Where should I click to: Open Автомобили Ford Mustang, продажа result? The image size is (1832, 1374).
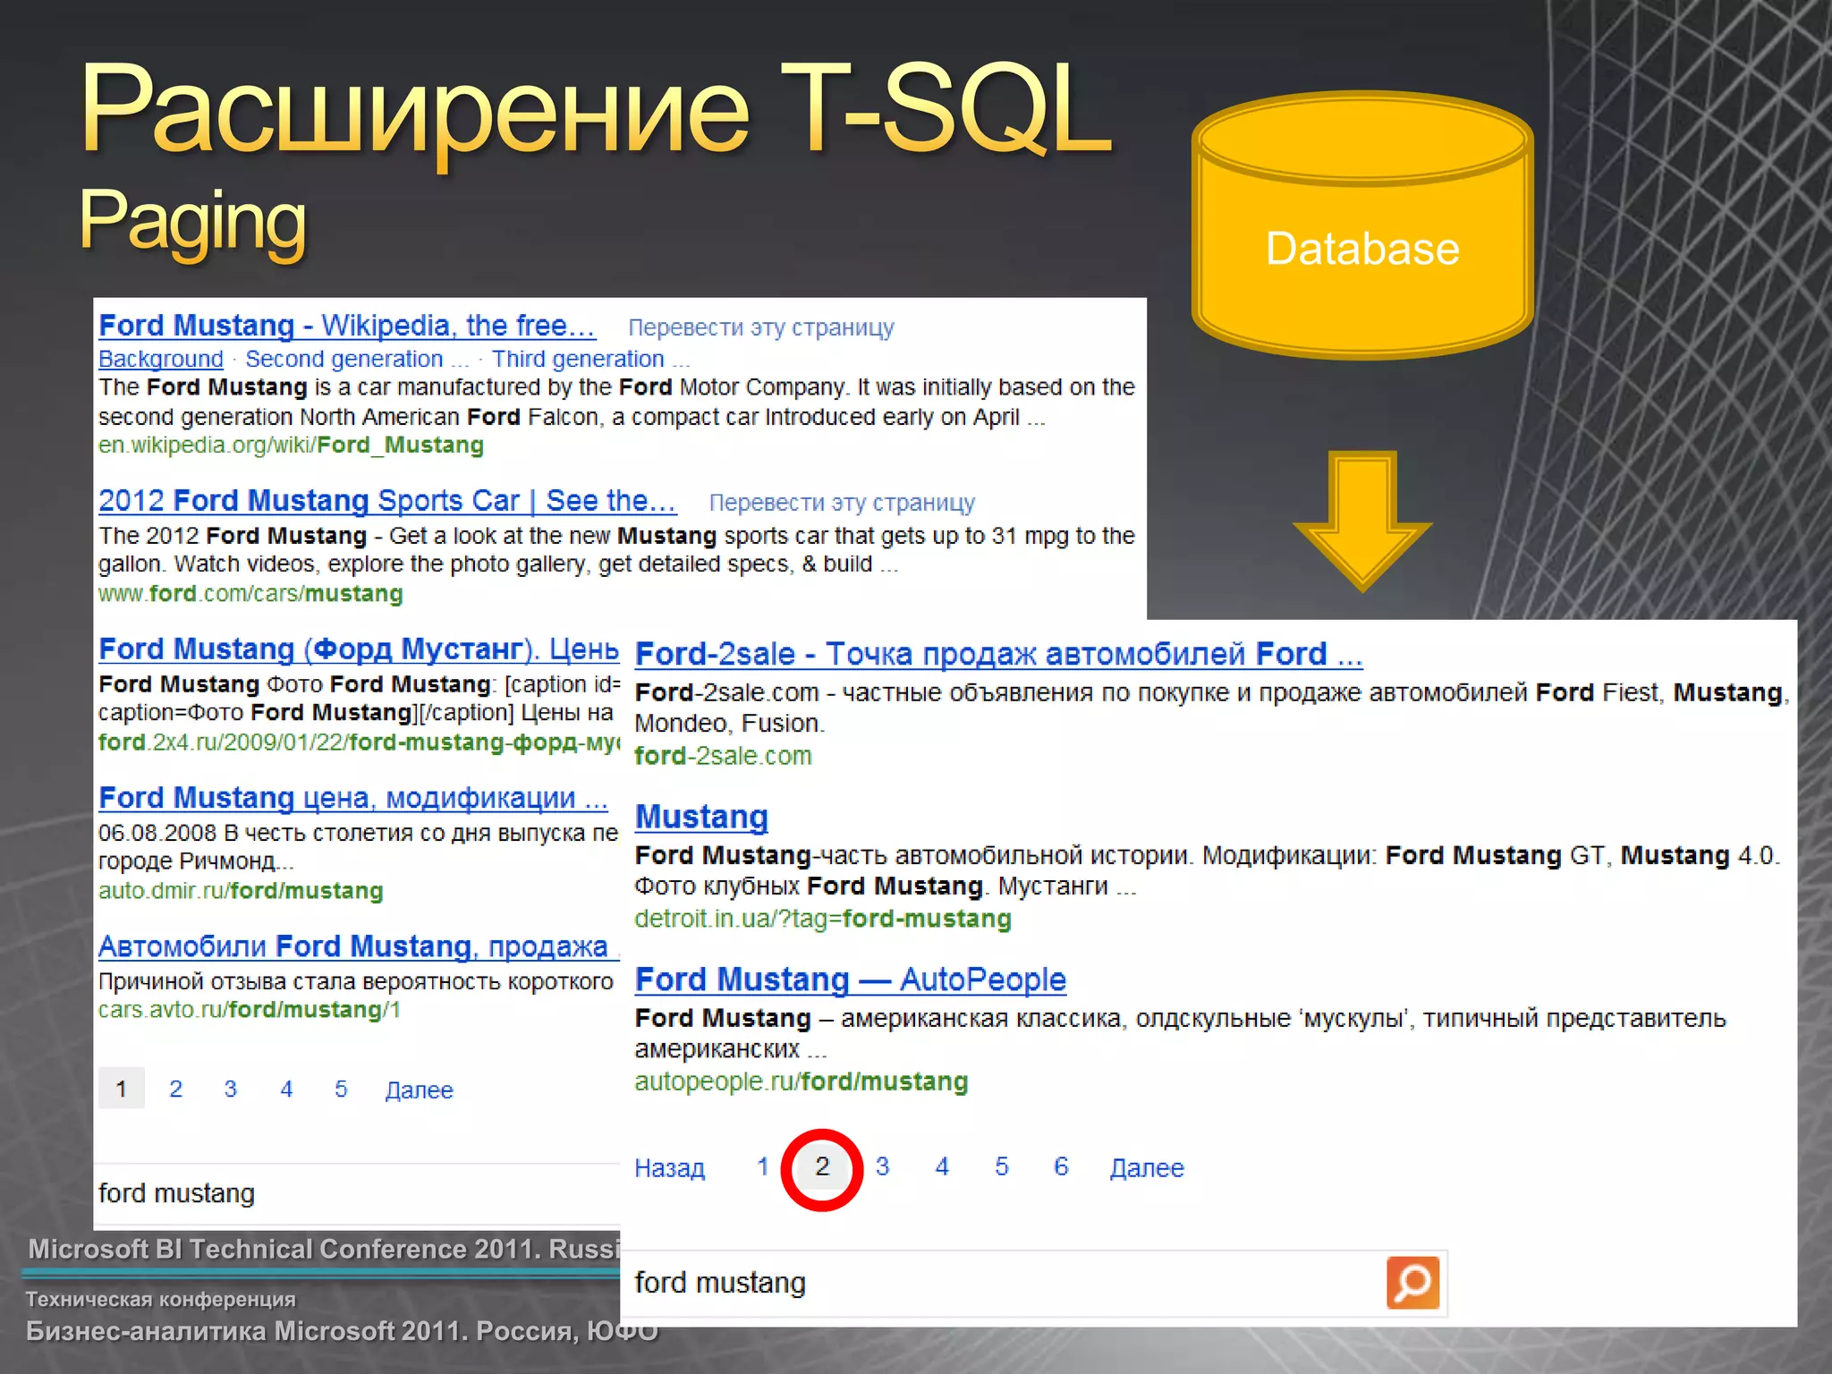[359, 946]
